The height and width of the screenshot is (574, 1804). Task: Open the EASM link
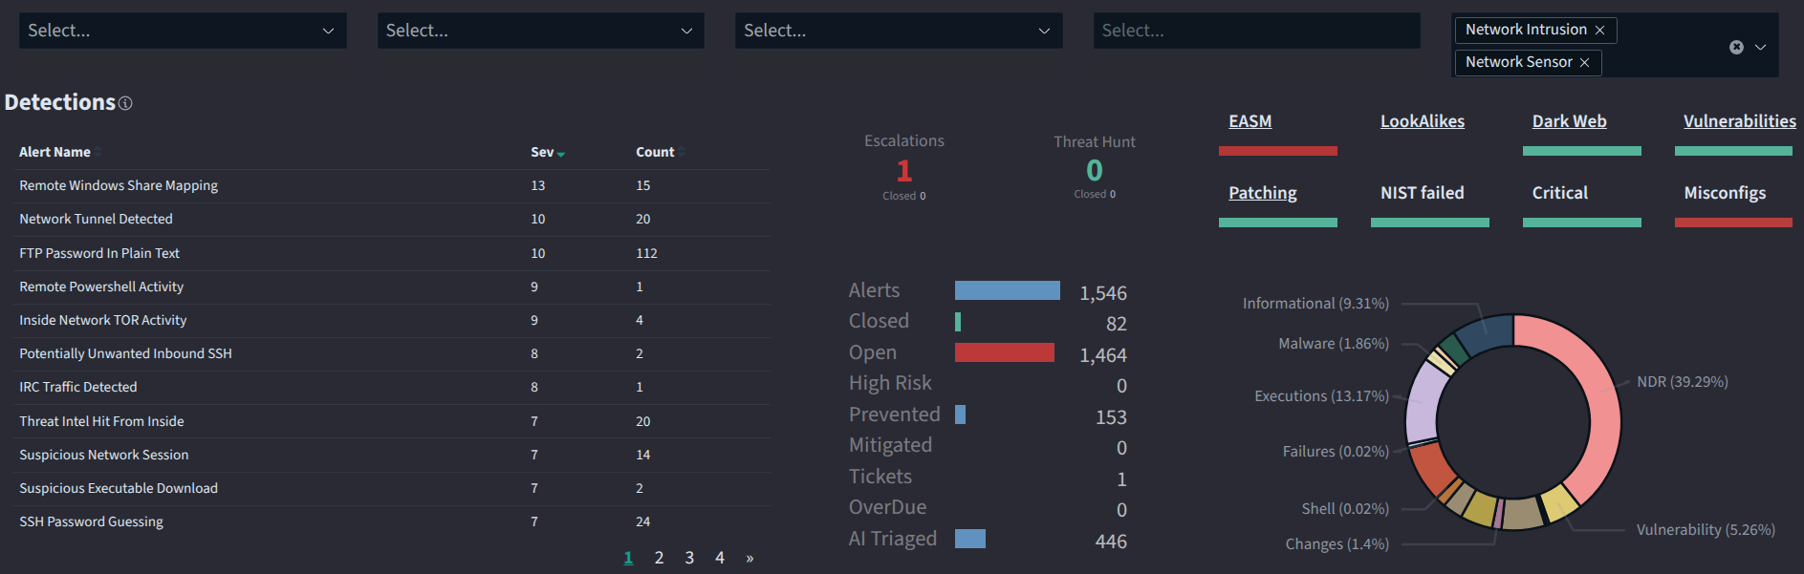pyautogui.click(x=1250, y=121)
